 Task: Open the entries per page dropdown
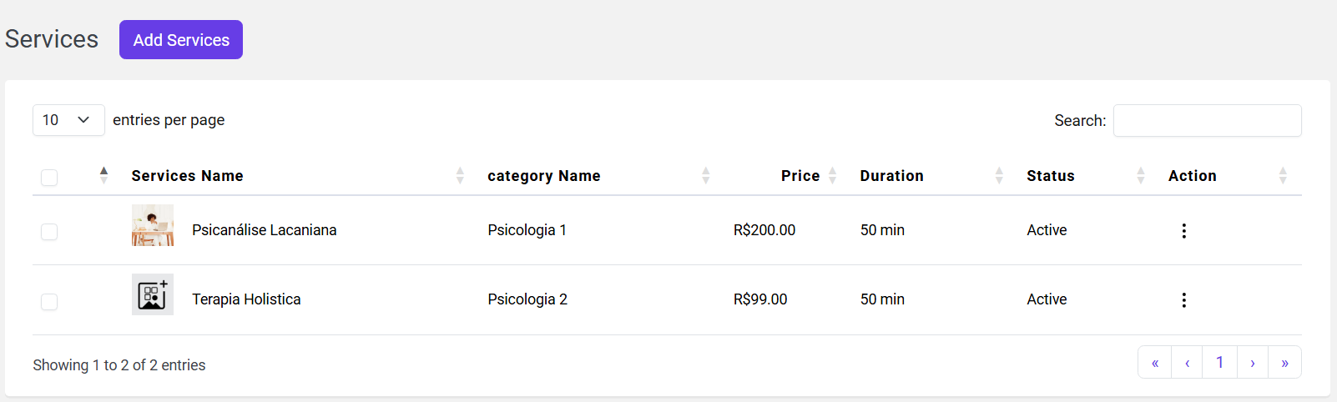(68, 120)
